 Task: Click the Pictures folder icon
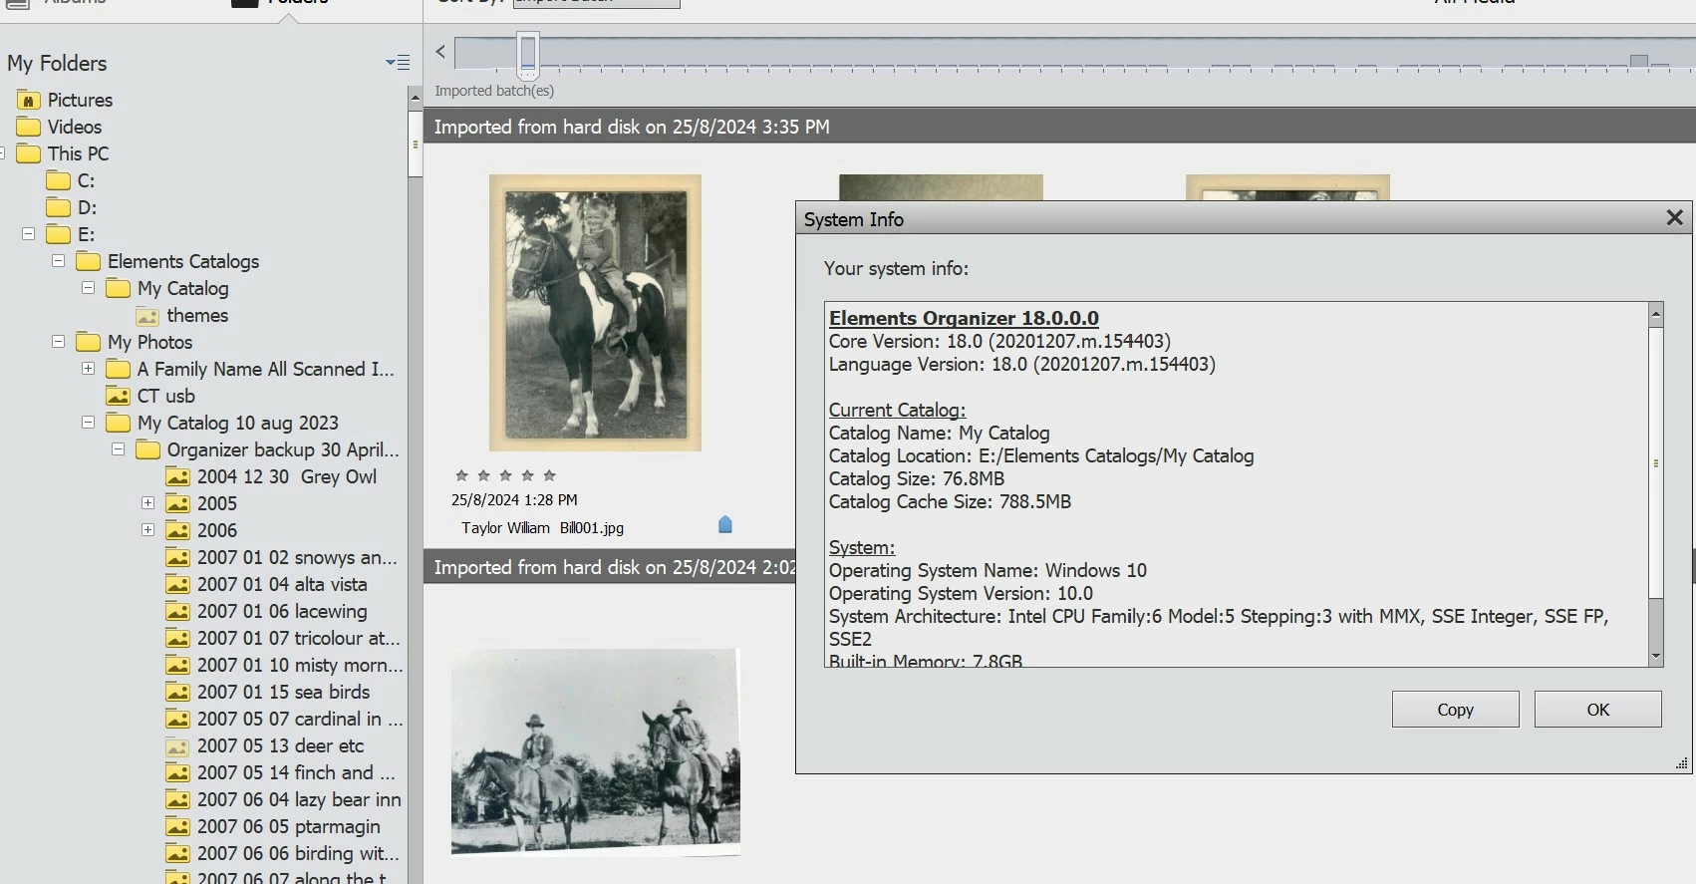29,100
